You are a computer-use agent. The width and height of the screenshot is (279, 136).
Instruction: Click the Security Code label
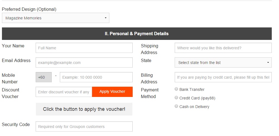[16, 125]
